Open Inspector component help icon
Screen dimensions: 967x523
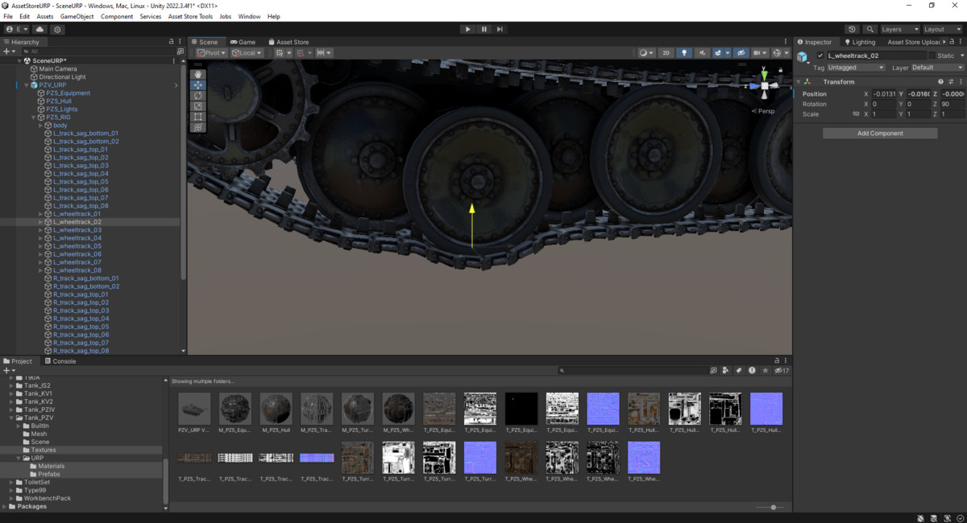pos(940,82)
